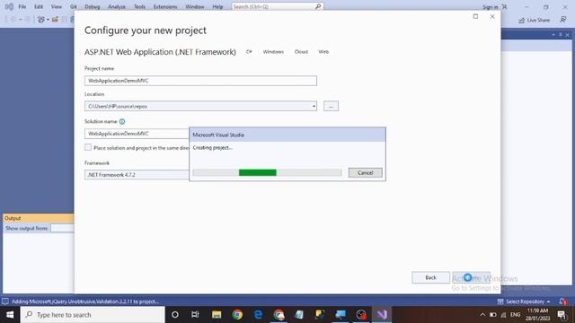Click the Live Share button

pyautogui.click(x=535, y=20)
